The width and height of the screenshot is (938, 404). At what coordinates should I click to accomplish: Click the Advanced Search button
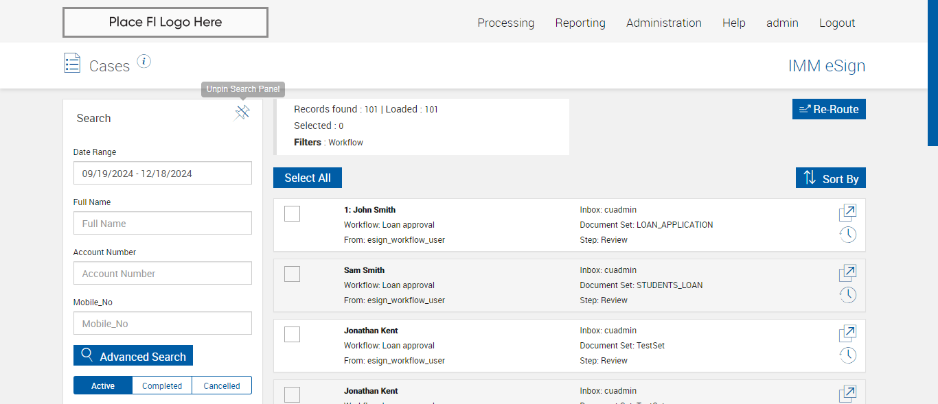pos(133,356)
